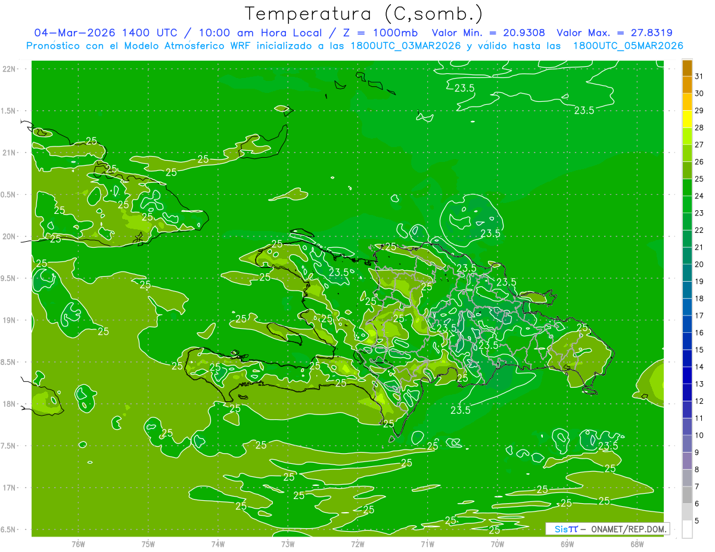Click the "7.5N" latitude axis label

point(9,446)
